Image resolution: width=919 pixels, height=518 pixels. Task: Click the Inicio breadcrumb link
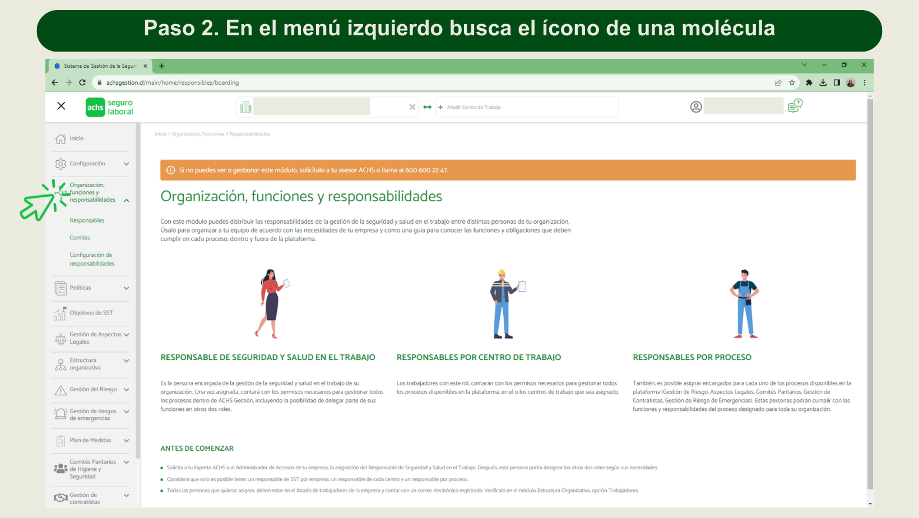pyautogui.click(x=160, y=134)
